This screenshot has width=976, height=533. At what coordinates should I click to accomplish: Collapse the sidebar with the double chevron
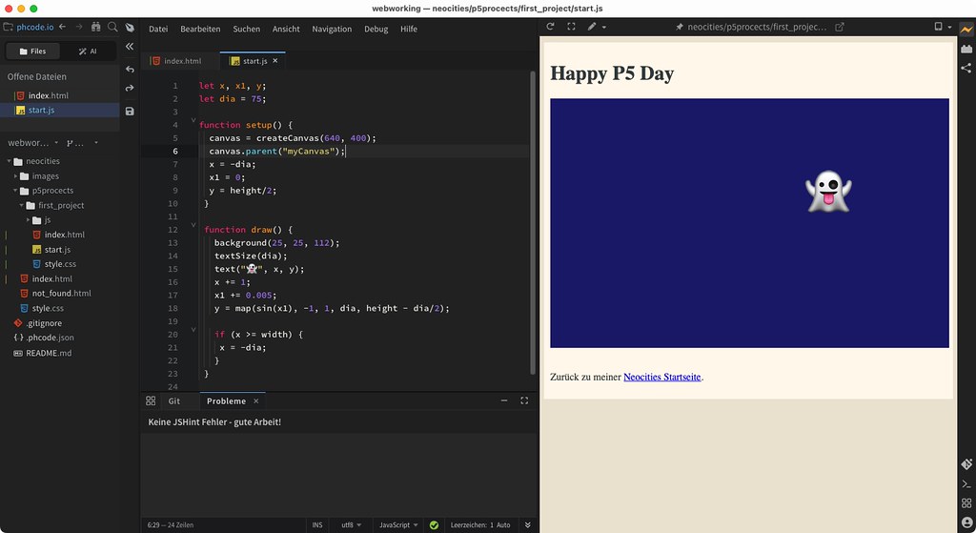[x=130, y=46]
